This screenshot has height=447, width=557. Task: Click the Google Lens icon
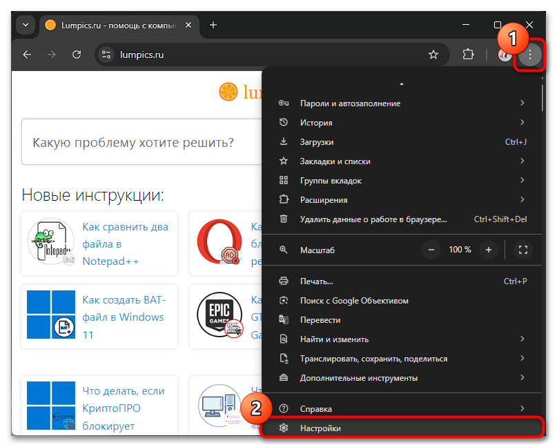pyautogui.click(x=284, y=300)
